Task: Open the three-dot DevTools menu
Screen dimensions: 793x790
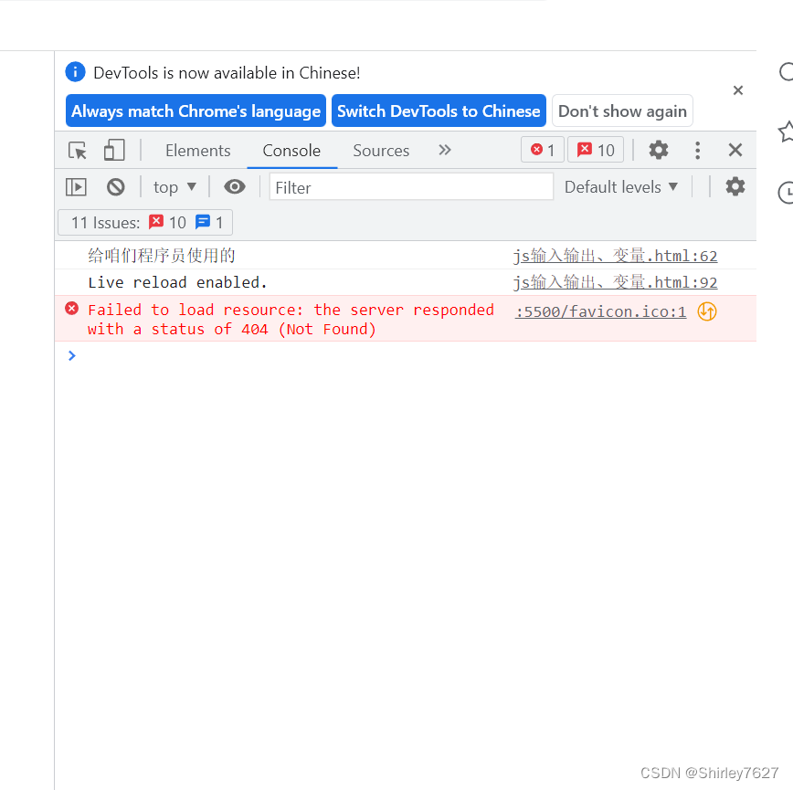Action: [697, 150]
